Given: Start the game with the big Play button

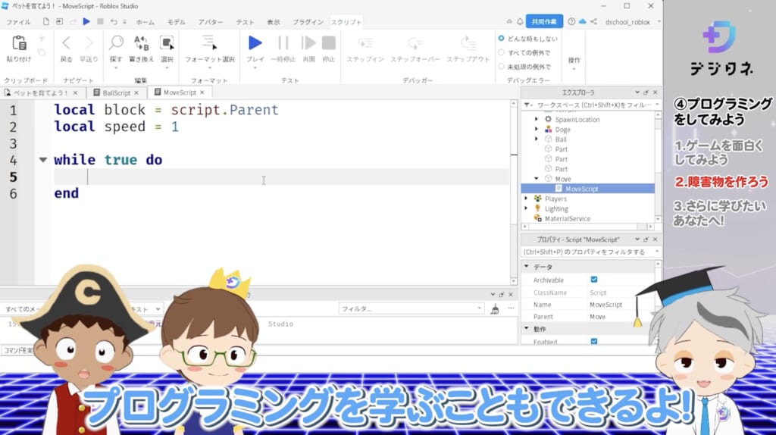Looking at the screenshot, I should click(255, 43).
